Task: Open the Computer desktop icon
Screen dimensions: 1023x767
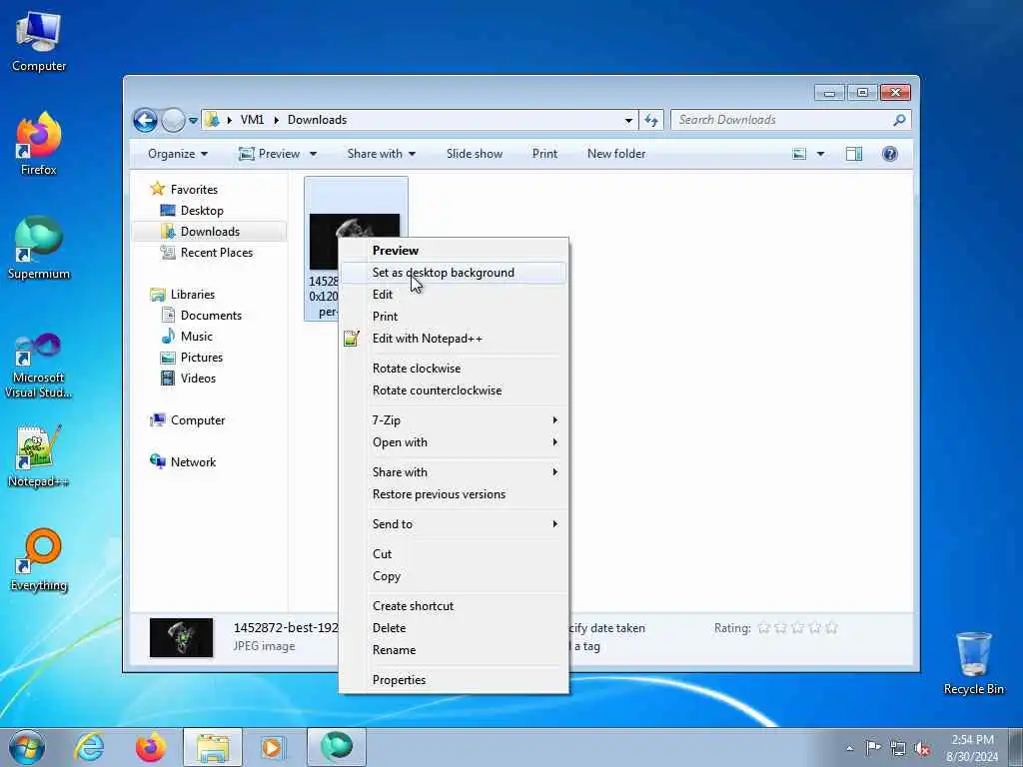Action: [x=39, y=42]
